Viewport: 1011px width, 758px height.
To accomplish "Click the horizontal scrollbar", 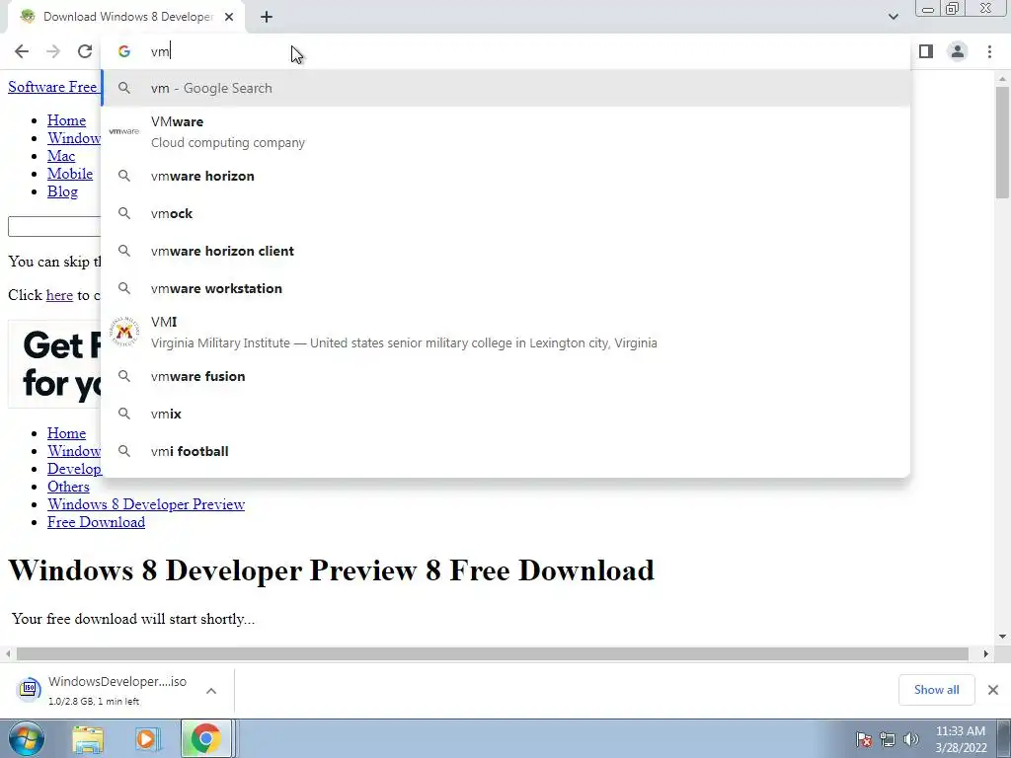I will point(492,653).
